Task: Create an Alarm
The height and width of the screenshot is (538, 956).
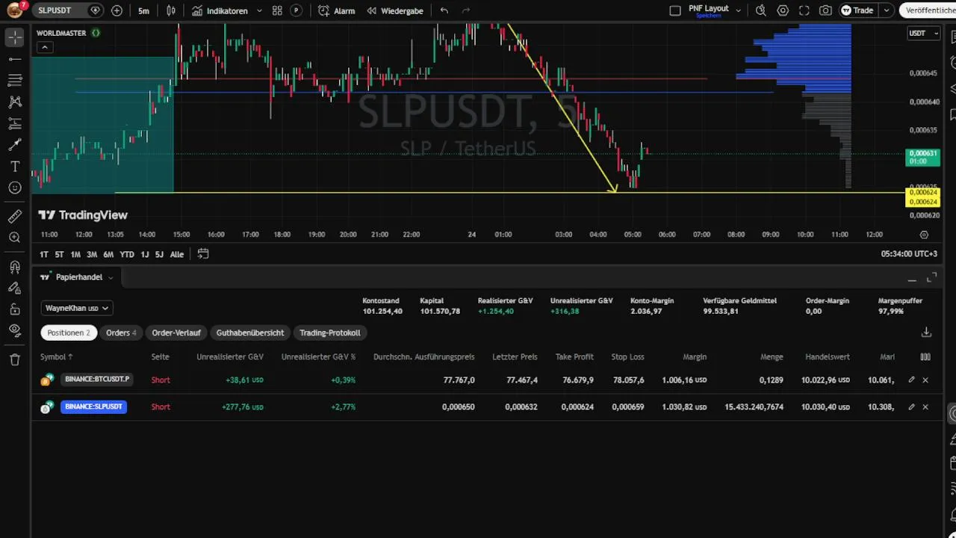Action: point(336,10)
